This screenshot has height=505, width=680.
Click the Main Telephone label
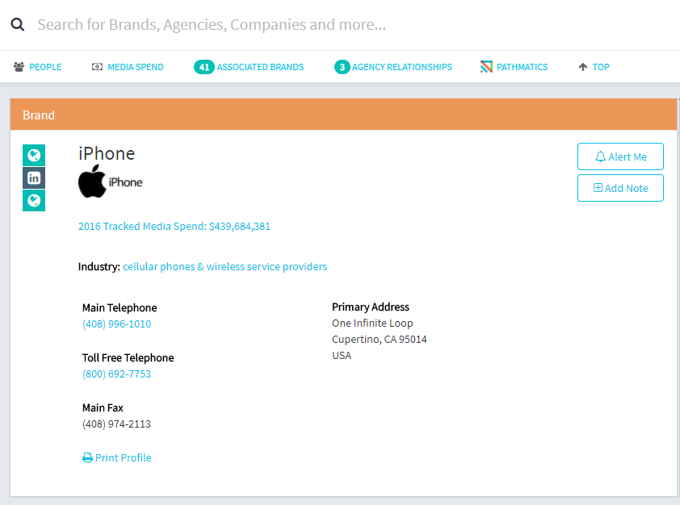(120, 308)
